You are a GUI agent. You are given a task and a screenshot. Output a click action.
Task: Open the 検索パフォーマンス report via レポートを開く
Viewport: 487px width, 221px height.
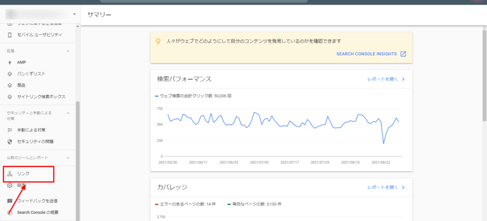386,79
